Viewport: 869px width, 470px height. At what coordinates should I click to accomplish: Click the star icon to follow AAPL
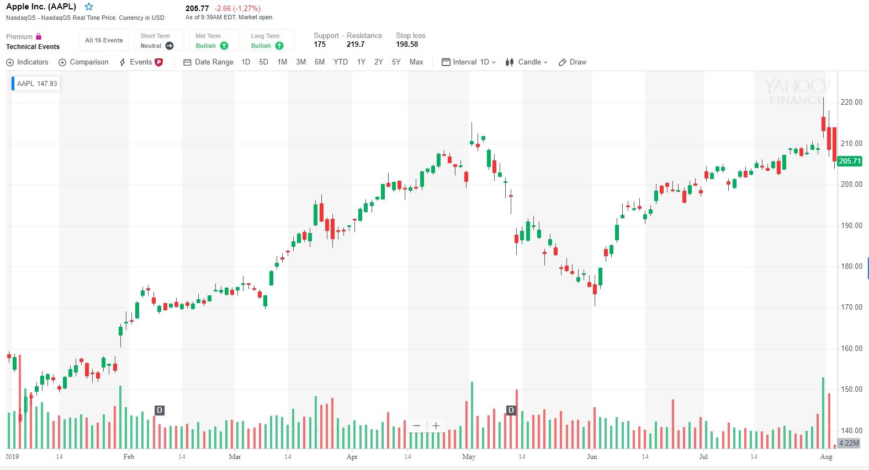(x=89, y=7)
